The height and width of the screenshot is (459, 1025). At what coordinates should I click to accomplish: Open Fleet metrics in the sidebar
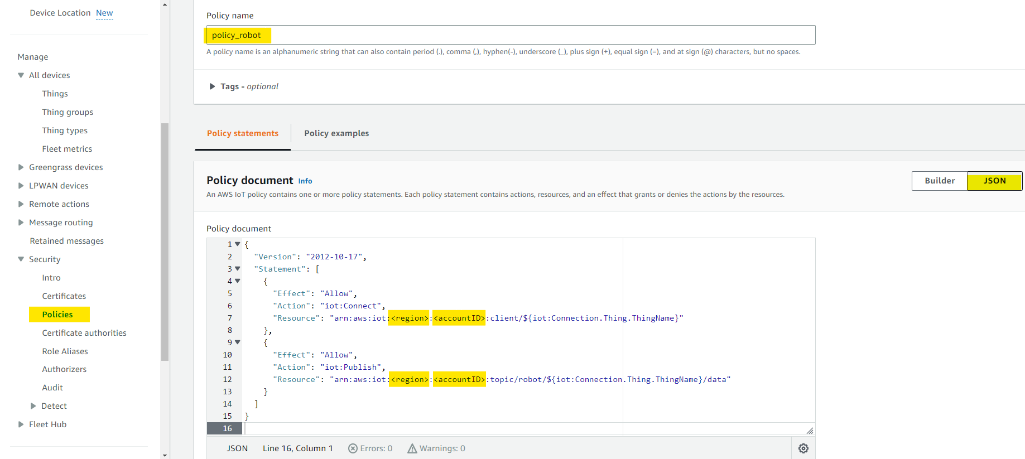67,149
